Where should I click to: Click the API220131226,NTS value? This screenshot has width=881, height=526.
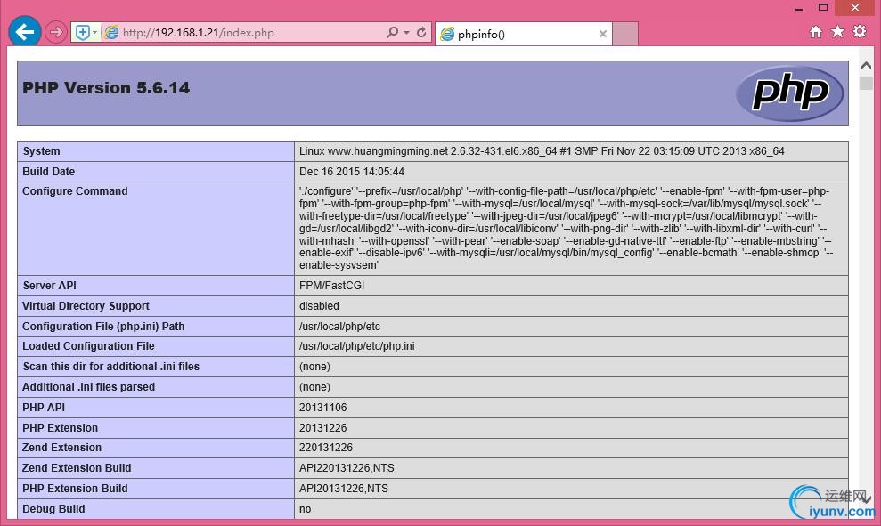(x=347, y=467)
